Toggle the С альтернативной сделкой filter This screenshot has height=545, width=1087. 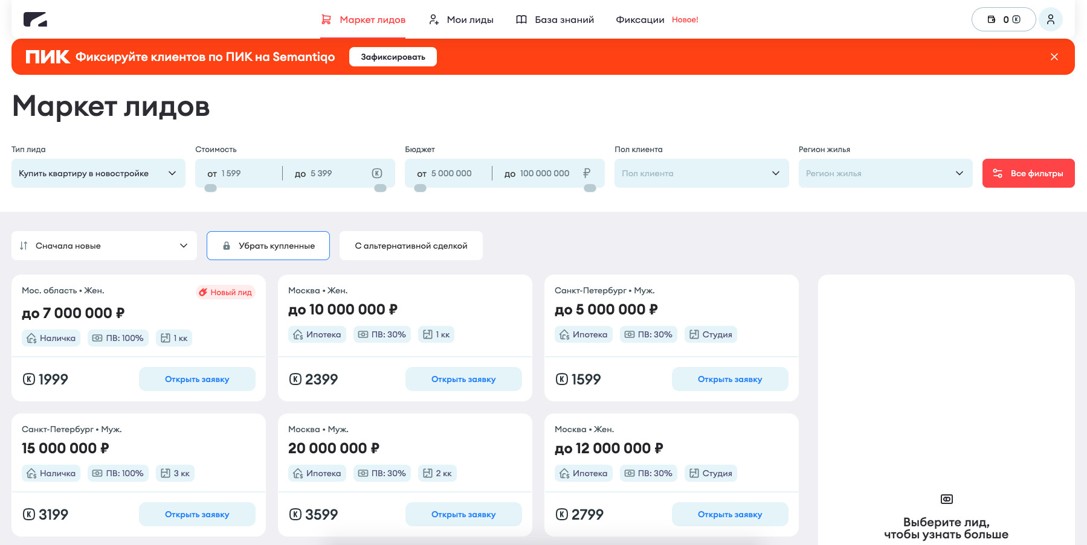[x=411, y=246]
